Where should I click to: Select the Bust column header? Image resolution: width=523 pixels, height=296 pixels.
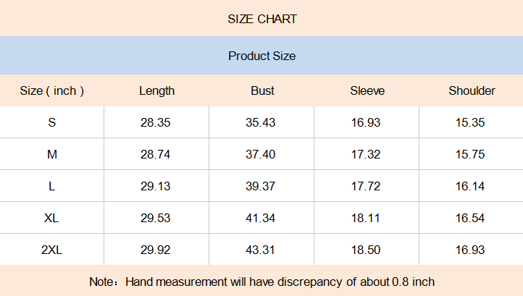point(262,90)
